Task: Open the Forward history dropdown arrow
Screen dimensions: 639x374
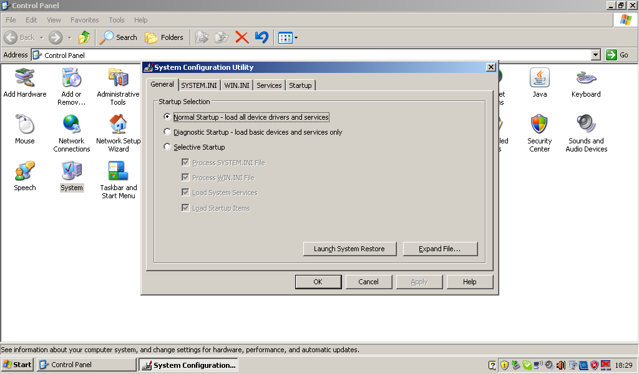Action: 69,37
